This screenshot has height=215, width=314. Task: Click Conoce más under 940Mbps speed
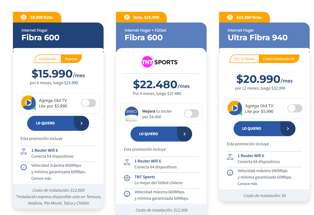[248, 184]
